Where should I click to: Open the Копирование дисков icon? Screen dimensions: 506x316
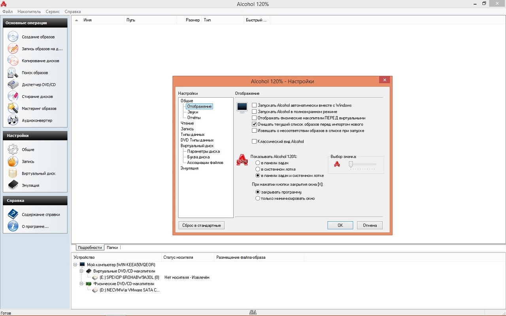pyautogui.click(x=13, y=61)
